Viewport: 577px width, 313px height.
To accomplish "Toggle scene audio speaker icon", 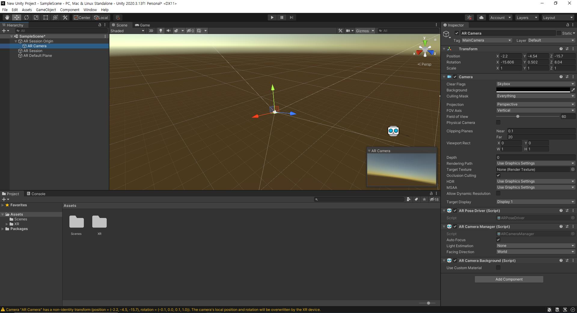I will [x=168, y=31].
